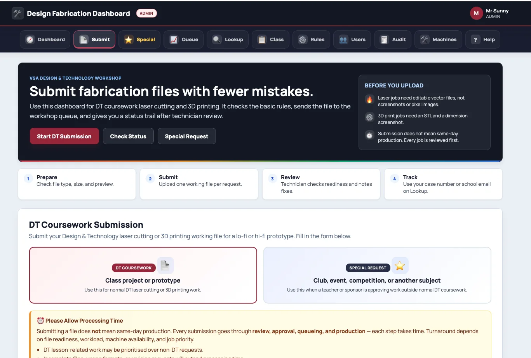Click the Class clipboard icon in navigation
The height and width of the screenshot is (358, 531).
pyautogui.click(x=262, y=40)
